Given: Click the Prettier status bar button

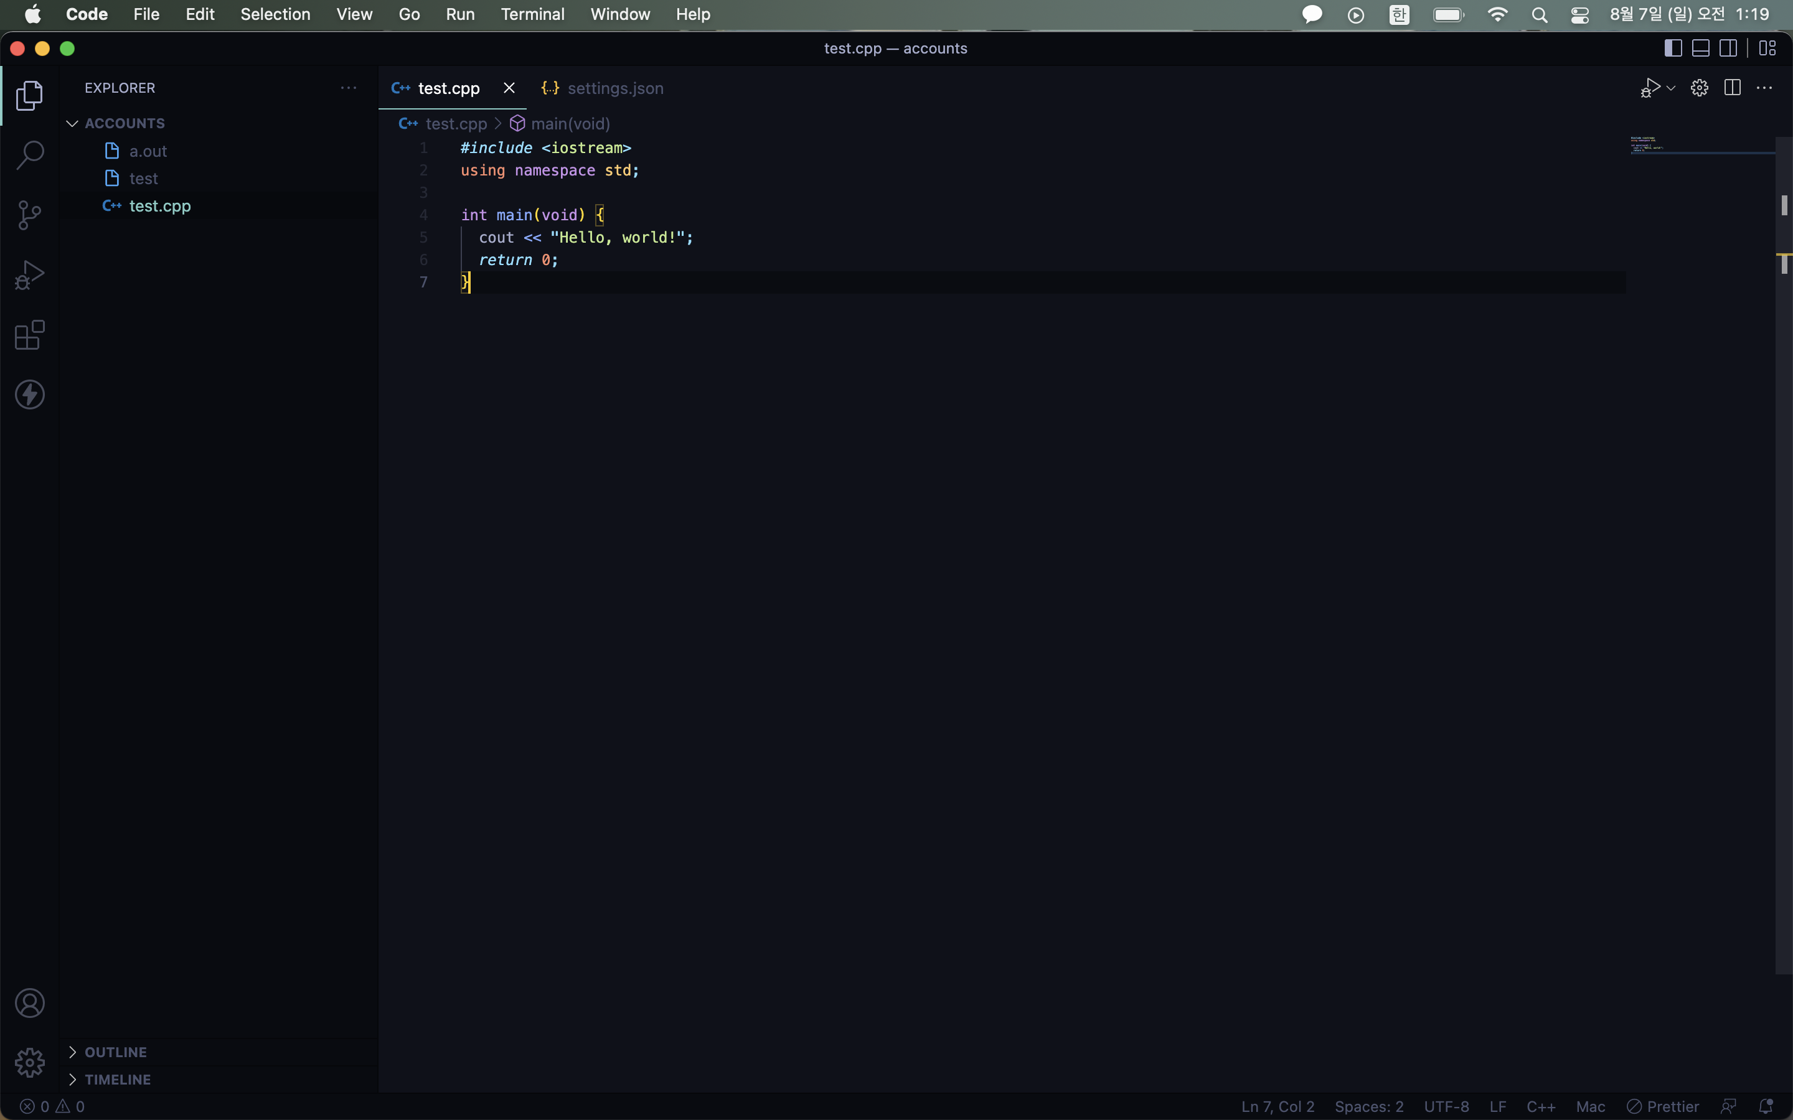Looking at the screenshot, I should click(x=1664, y=1106).
